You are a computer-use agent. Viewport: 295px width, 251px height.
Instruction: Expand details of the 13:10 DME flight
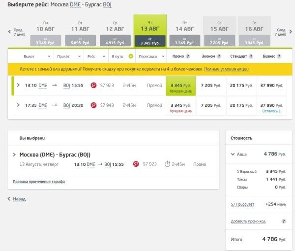pos(18,85)
